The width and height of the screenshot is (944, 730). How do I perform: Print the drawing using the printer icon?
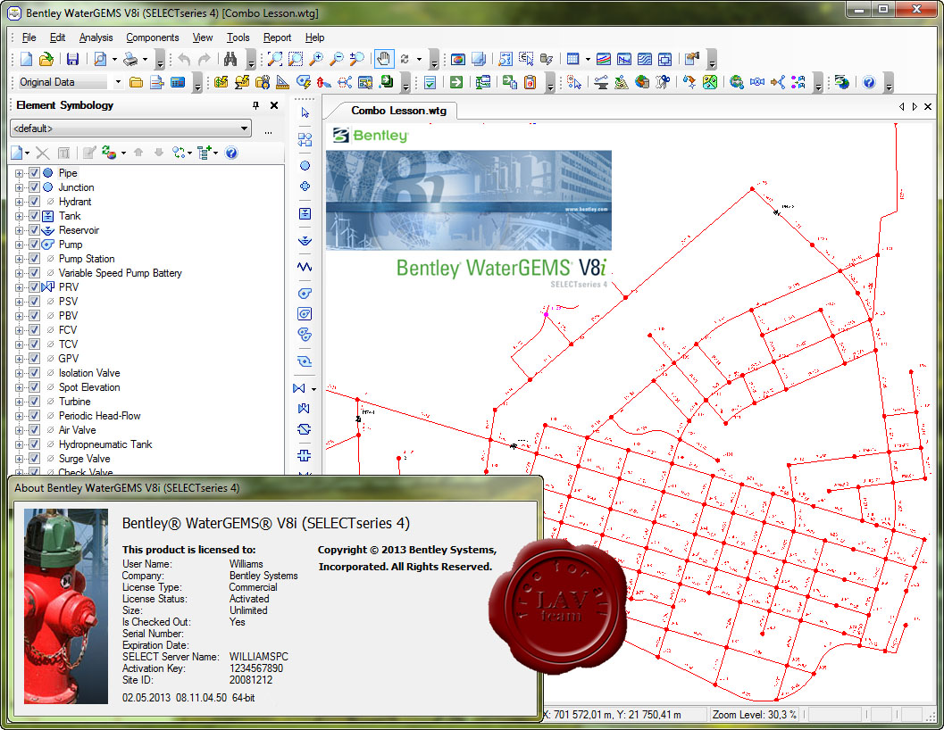pyautogui.click(x=130, y=59)
